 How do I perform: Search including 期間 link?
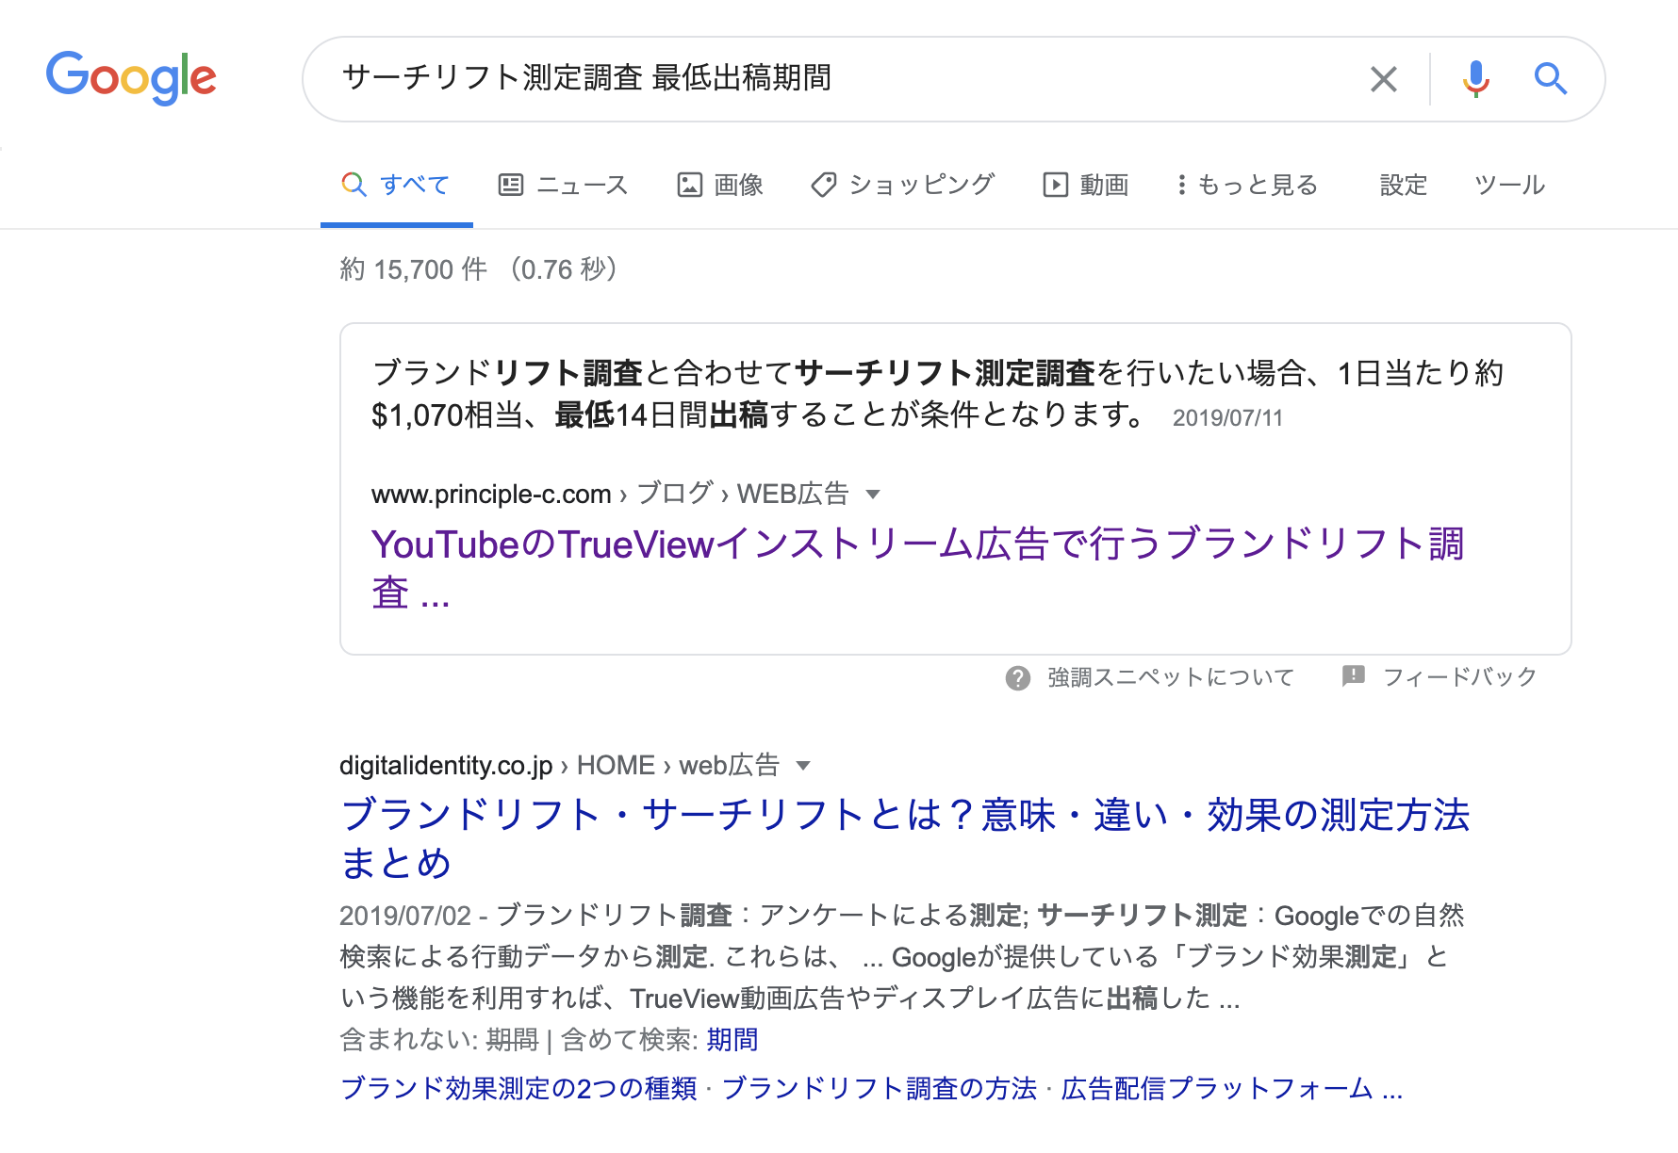732,1040
